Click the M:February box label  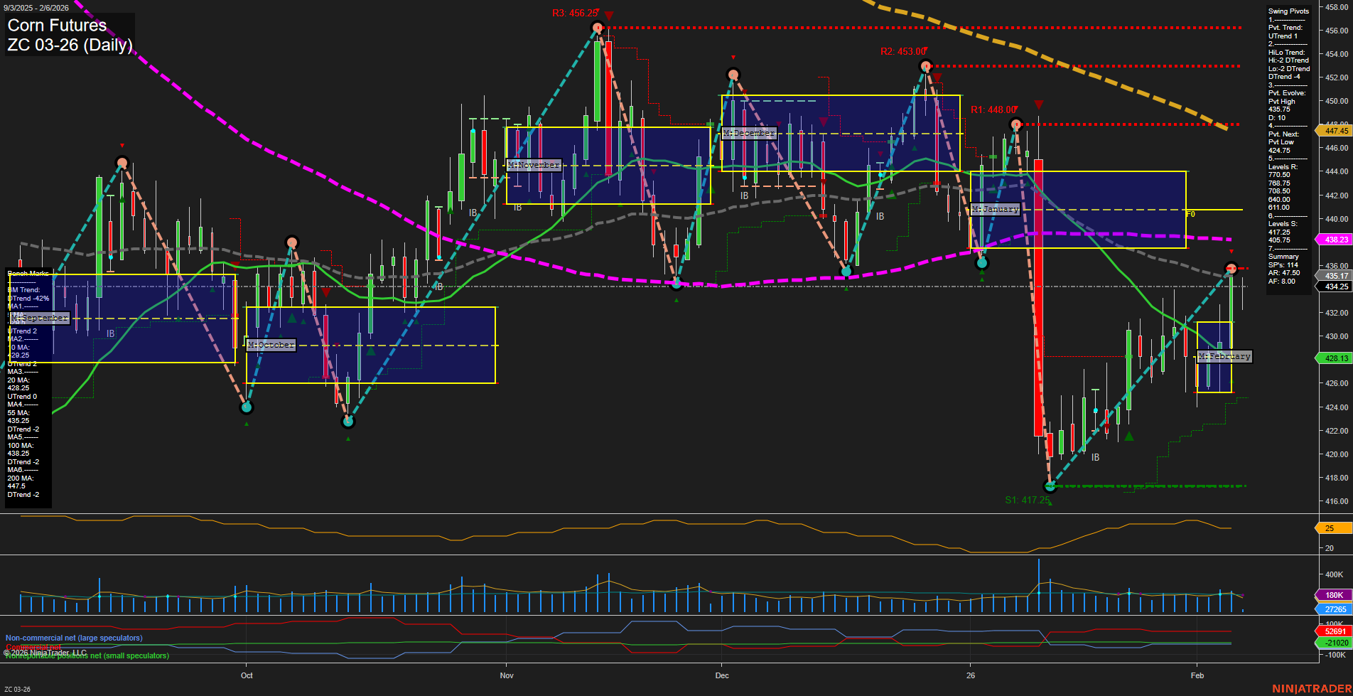[1224, 356]
